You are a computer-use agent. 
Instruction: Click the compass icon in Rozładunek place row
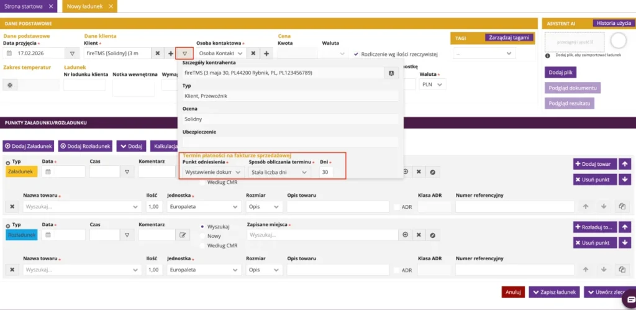click(x=433, y=235)
